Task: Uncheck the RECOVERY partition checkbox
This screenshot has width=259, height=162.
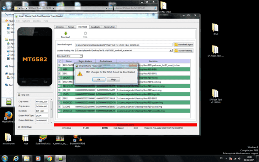Action: click(59, 86)
